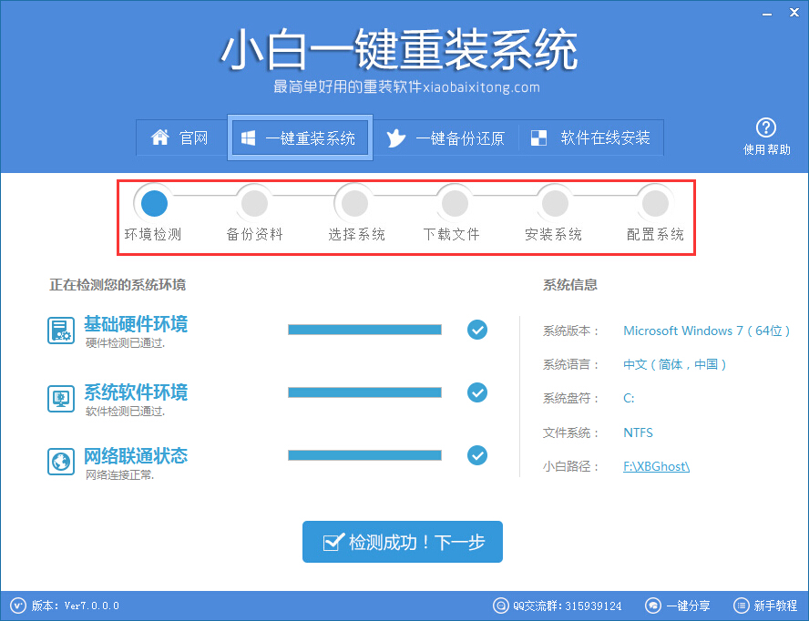Select the 环境检测 step circle

pyautogui.click(x=154, y=202)
